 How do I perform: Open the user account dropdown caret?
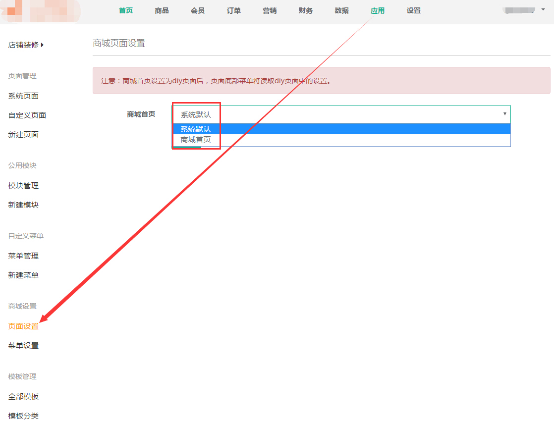click(x=543, y=9)
